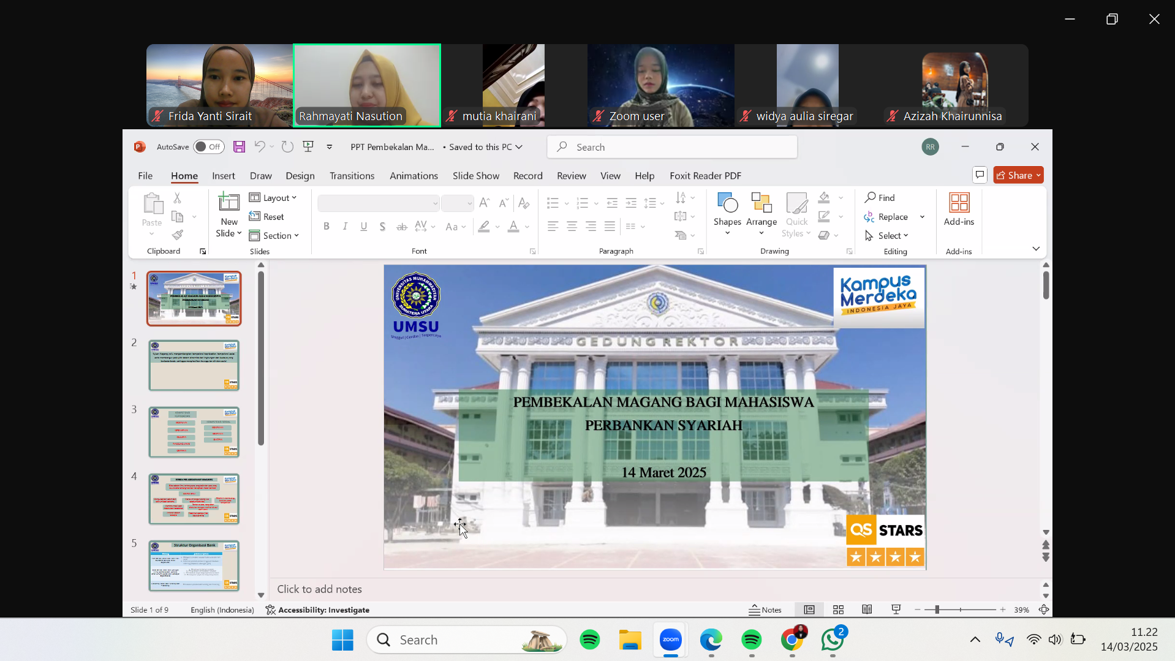
Task: Expand the Layout dropdown
Action: click(x=273, y=197)
